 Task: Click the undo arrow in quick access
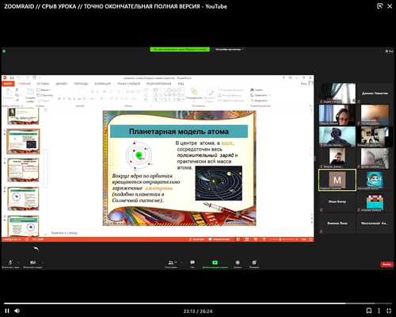[18, 78]
